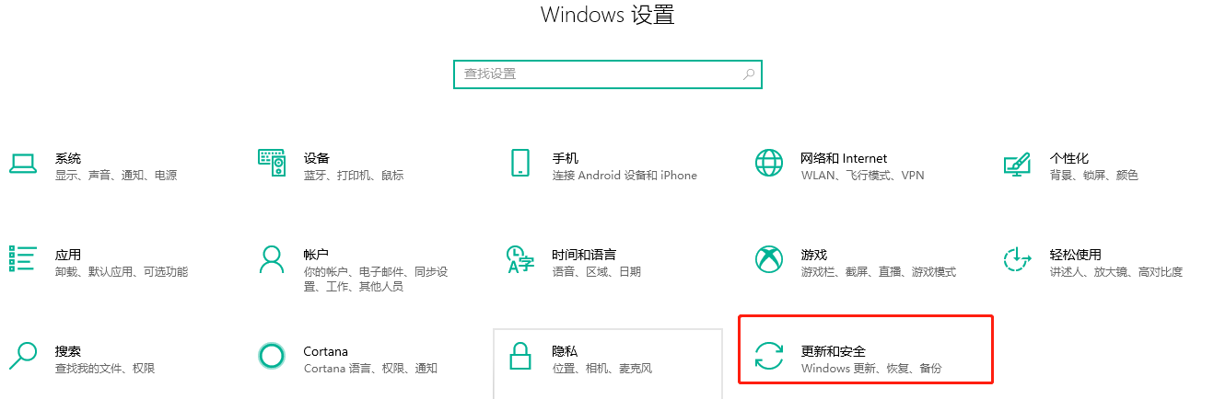Open the 时间和语言 icon
This screenshot has width=1214, height=399.
pos(520,259)
